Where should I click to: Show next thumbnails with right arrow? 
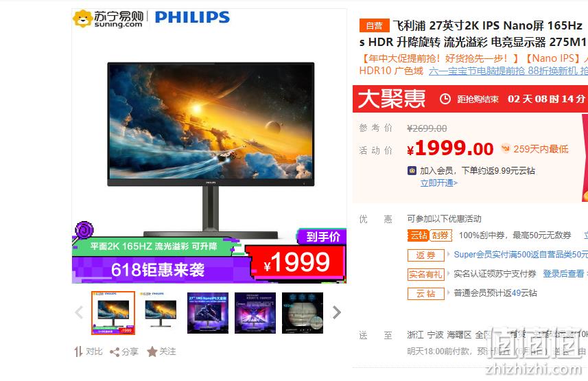click(337, 312)
